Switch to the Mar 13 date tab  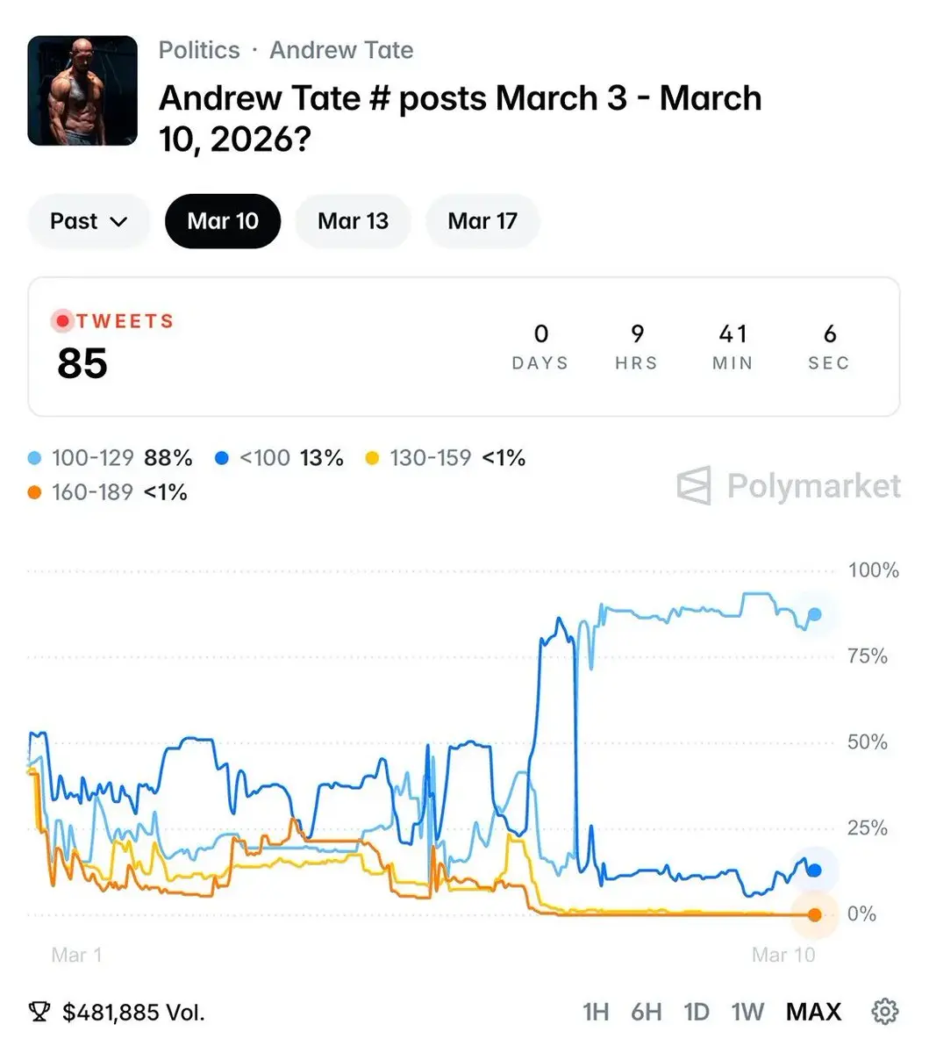[353, 221]
